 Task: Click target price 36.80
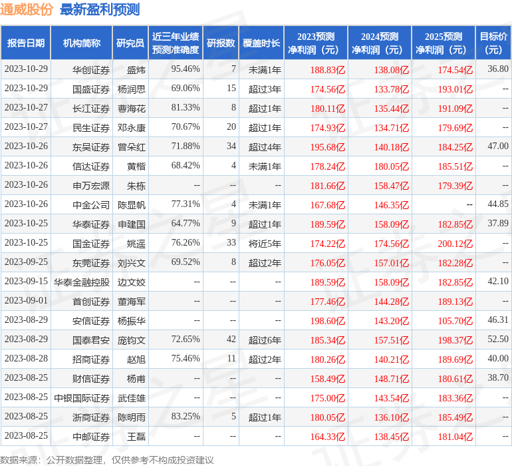coord(498,69)
